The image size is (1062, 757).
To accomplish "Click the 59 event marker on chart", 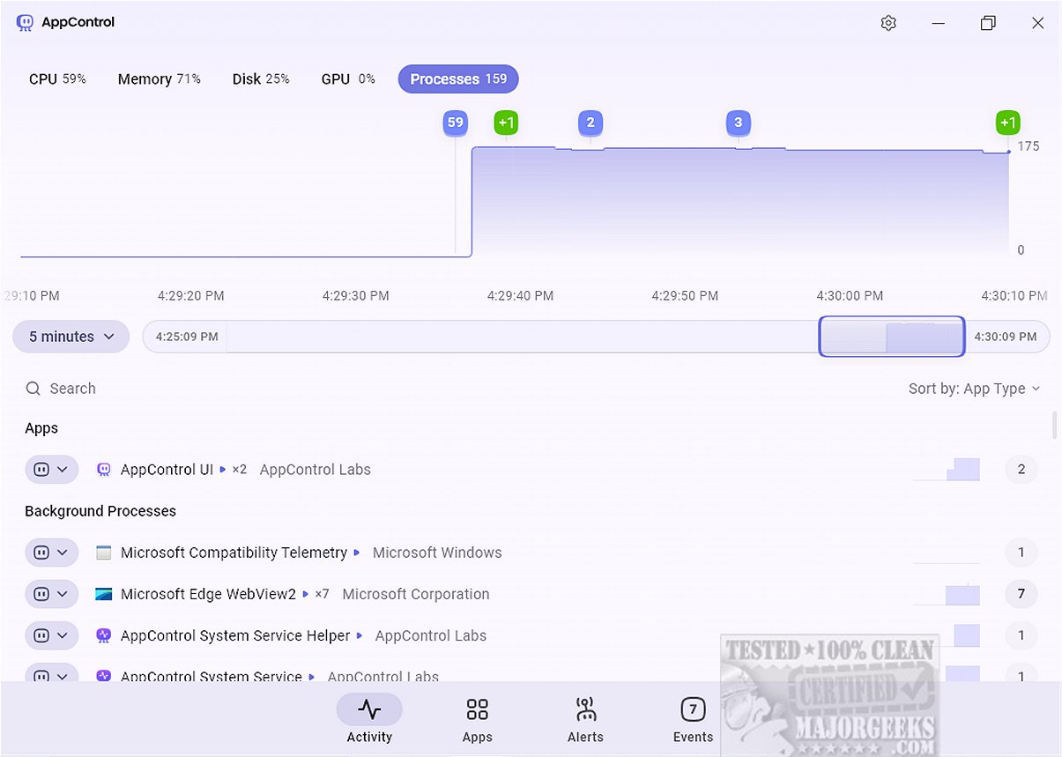I will [x=456, y=123].
